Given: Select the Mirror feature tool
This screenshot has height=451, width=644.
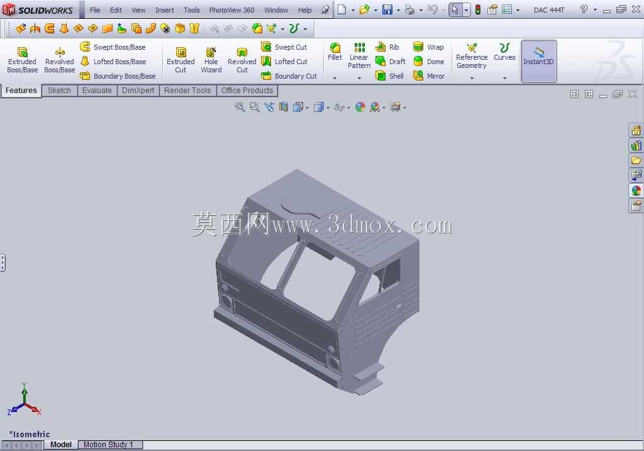Looking at the screenshot, I should [x=429, y=76].
